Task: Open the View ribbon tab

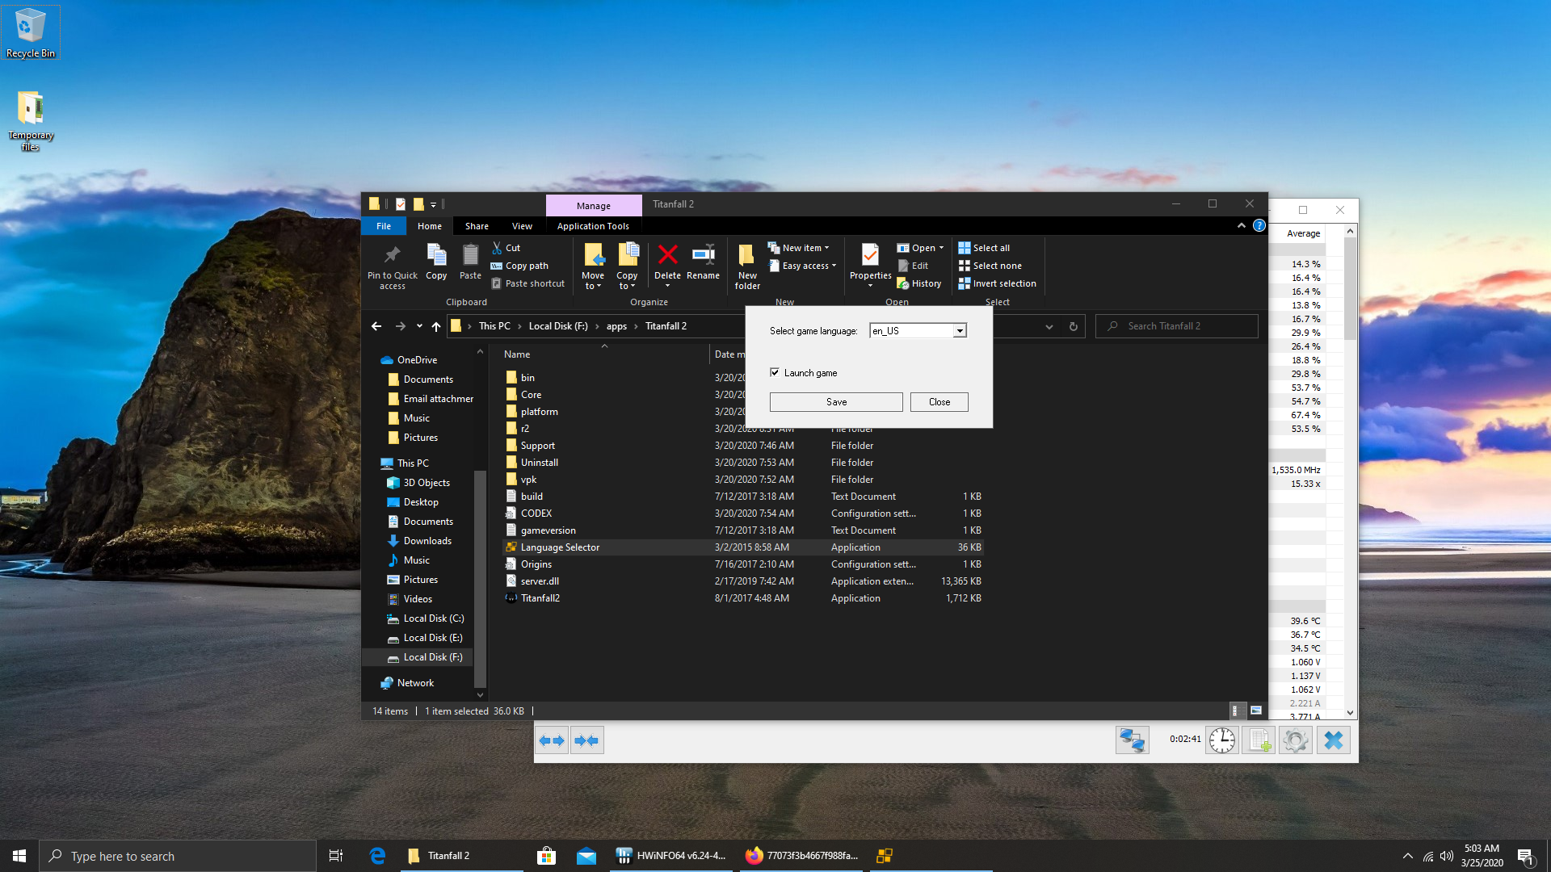Action: pos(522,226)
